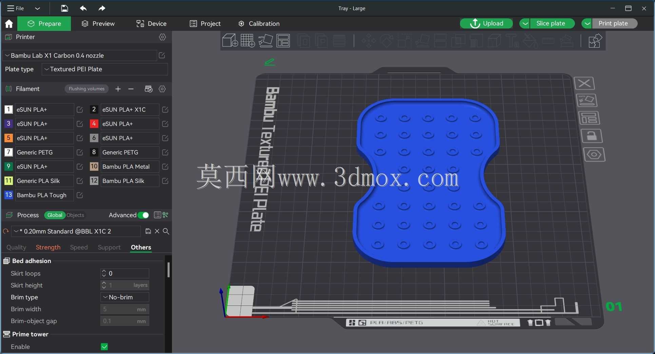655x354 pixels.
Task: Switch to Device tab
Action: pyautogui.click(x=151, y=23)
